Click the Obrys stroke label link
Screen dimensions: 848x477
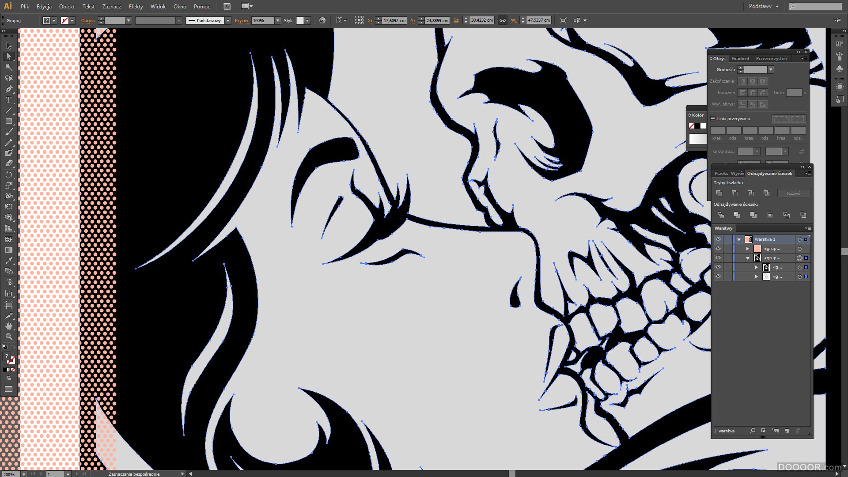88,20
